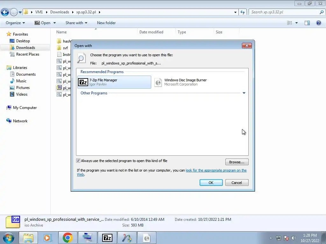326x244 pixels.
Task: Open Desktop in navigation pane
Action: [x=23, y=41]
